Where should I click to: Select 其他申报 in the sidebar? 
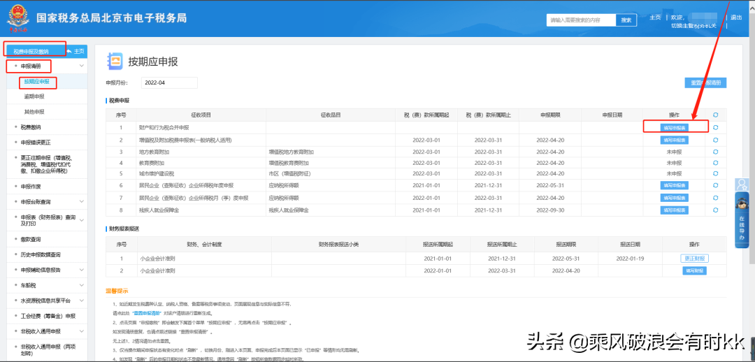tap(34, 112)
